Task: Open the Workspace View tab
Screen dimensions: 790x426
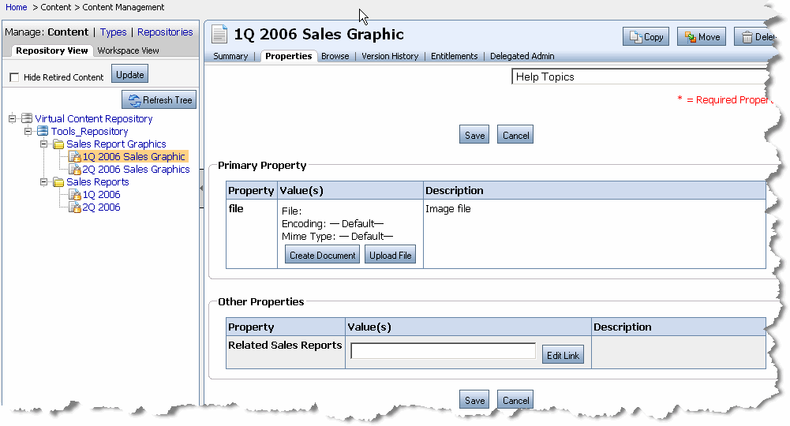Action: [x=128, y=50]
